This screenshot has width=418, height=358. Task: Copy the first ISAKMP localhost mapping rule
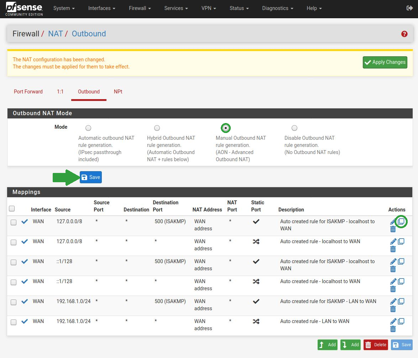(401, 221)
